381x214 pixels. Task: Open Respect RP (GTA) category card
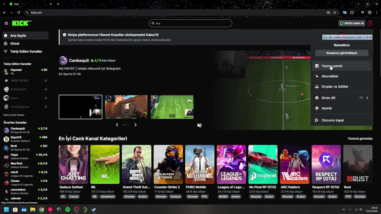point(326,164)
